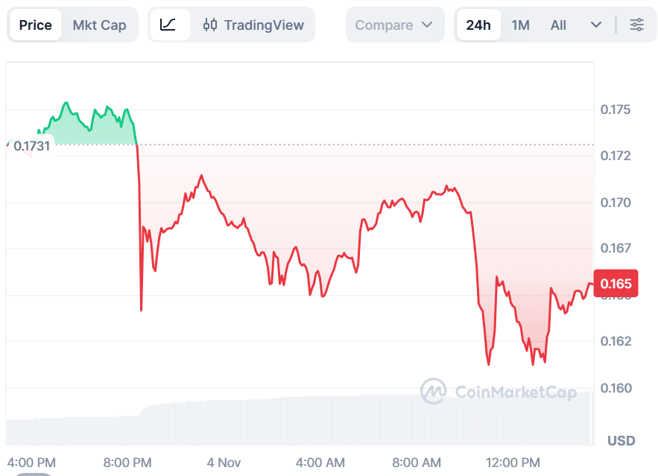The width and height of the screenshot is (658, 476).
Task: Switch to the Mkt Cap view
Action: [x=99, y=25]
